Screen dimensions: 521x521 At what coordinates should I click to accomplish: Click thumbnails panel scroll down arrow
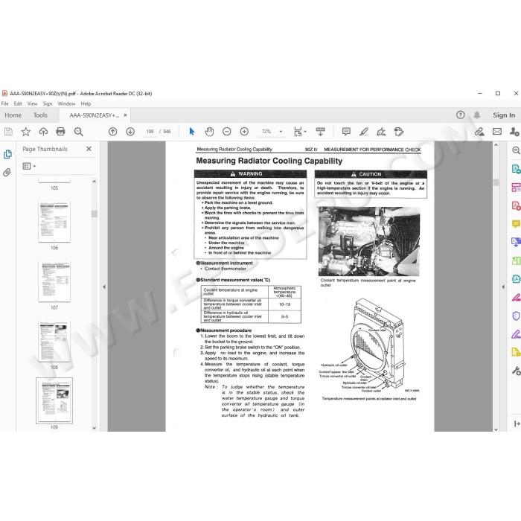point(94,428)
